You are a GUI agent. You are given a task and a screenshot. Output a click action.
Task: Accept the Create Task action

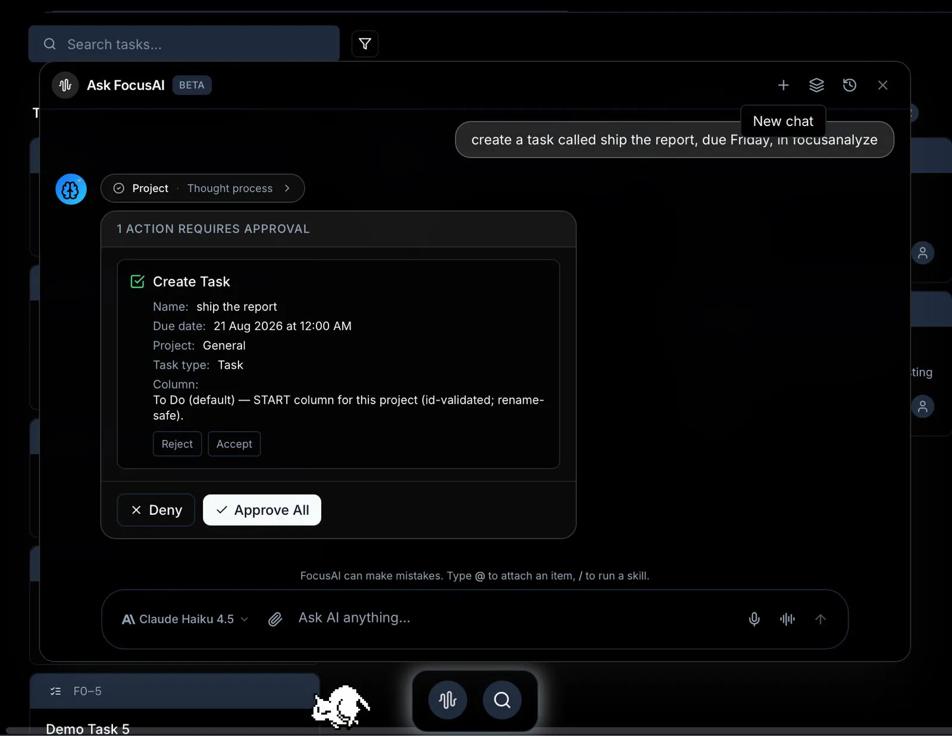pyautogui.click(x=234, y=444)
